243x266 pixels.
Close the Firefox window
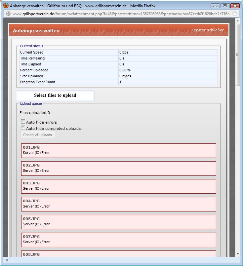(235, 6)
